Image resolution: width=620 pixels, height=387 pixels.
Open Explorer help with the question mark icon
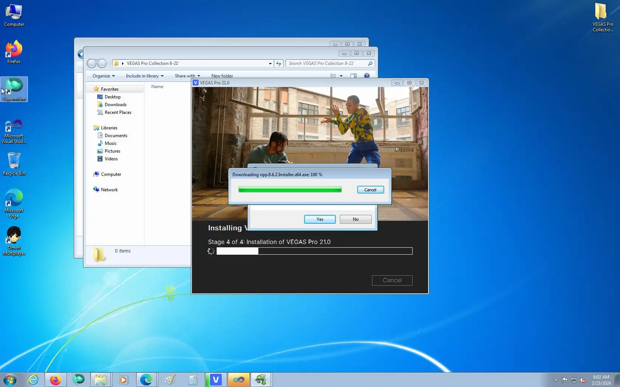(366, 76)
